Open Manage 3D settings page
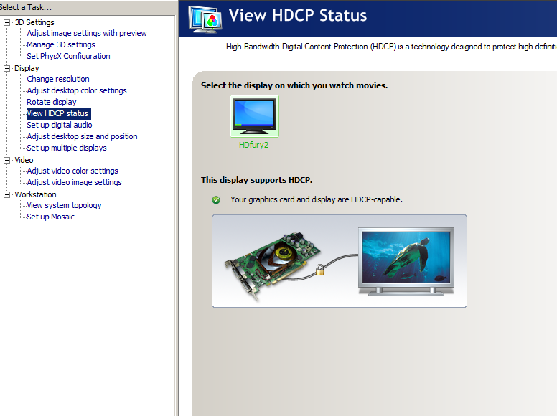Screen dimensions: 557x416 pos(61,44)
